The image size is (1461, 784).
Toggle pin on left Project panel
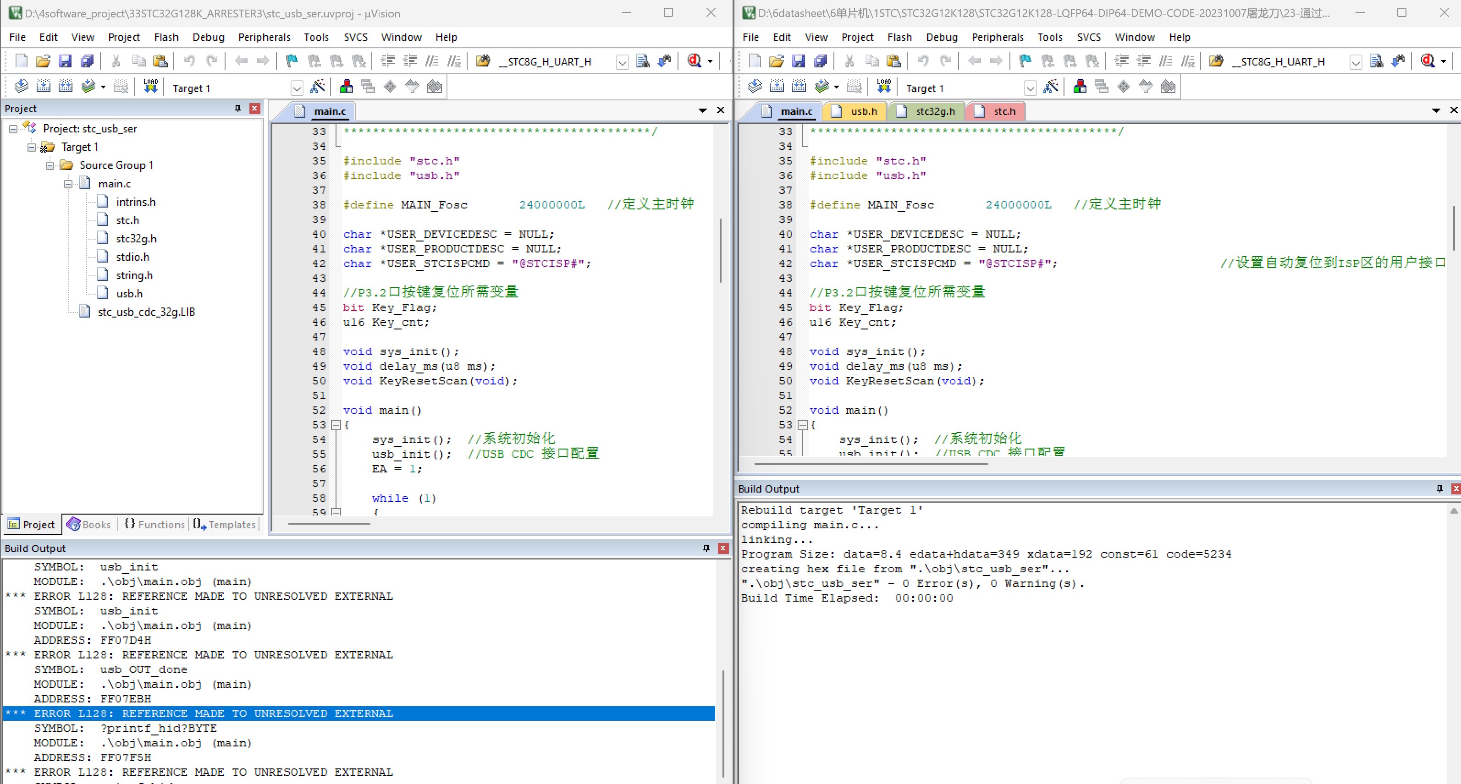click(237, 108)
